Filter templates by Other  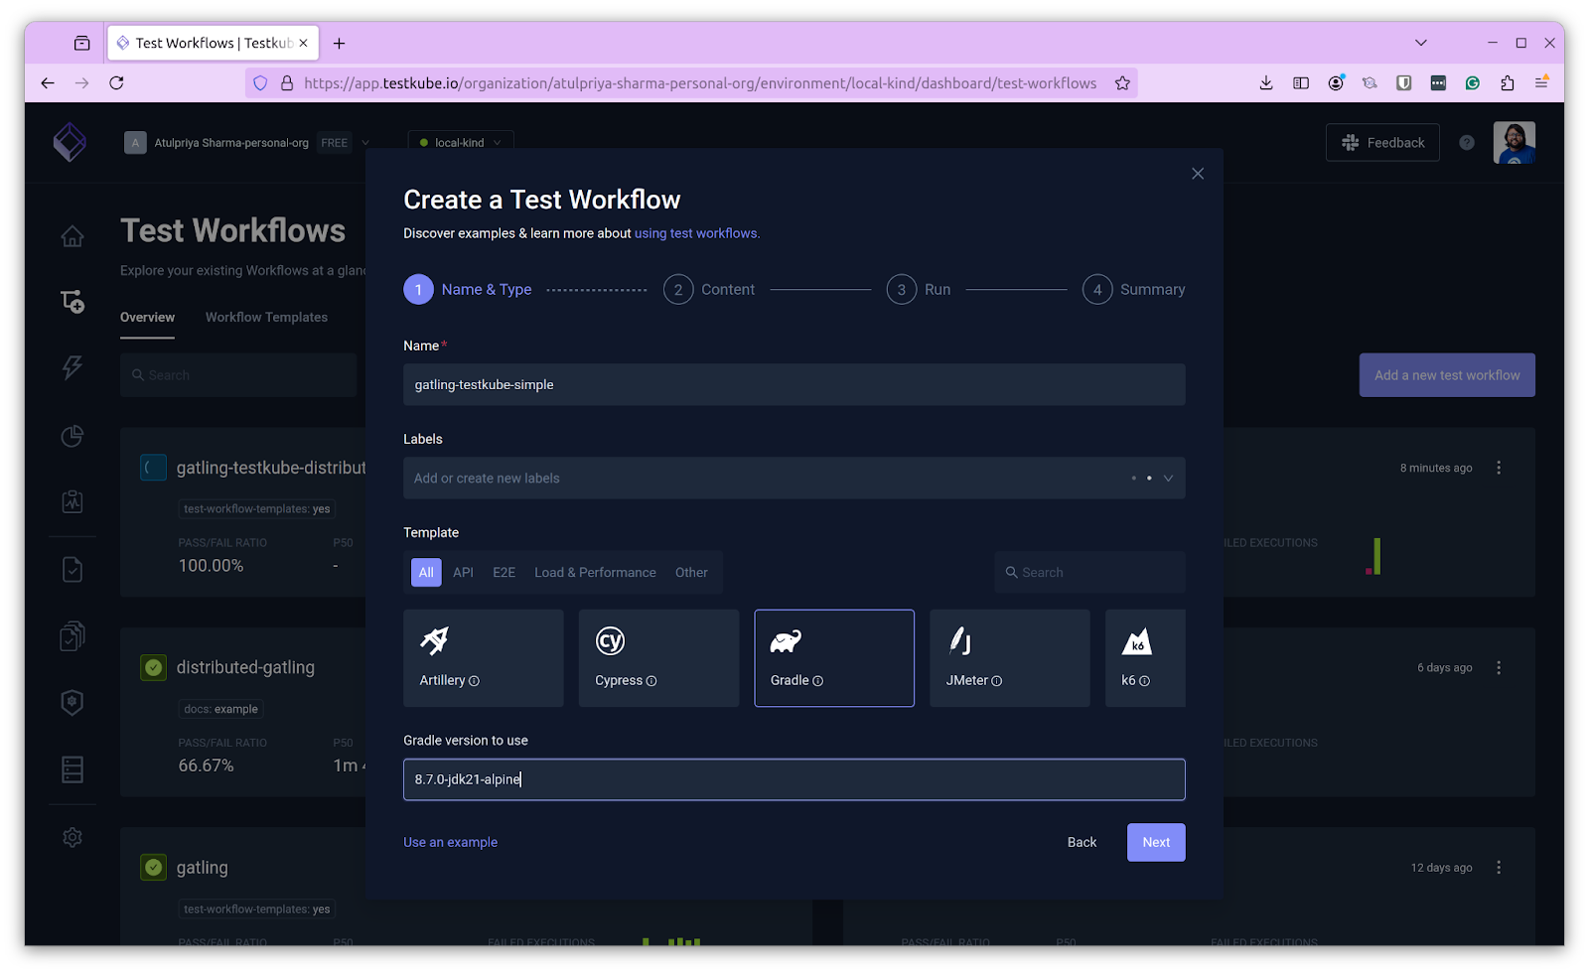point(691,573)
